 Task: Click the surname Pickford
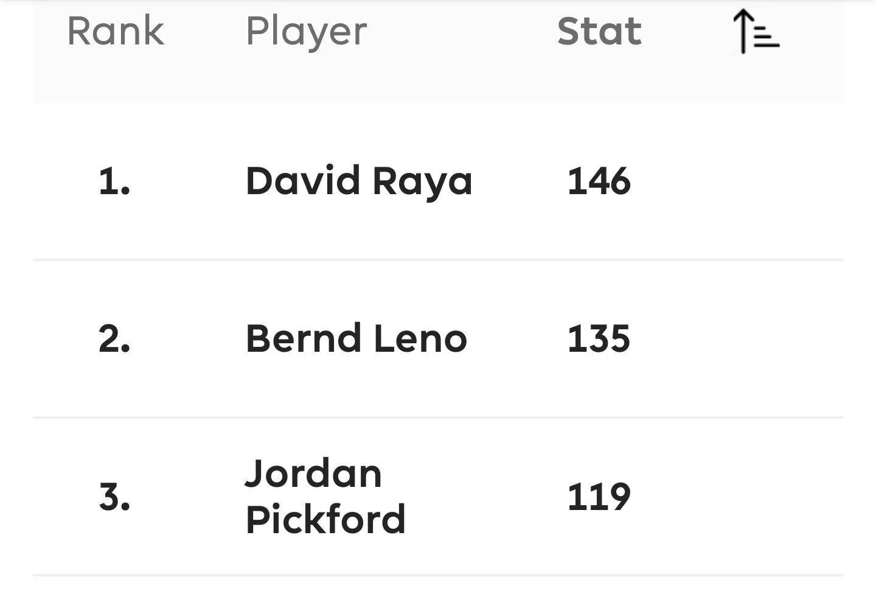pos(325,519)
